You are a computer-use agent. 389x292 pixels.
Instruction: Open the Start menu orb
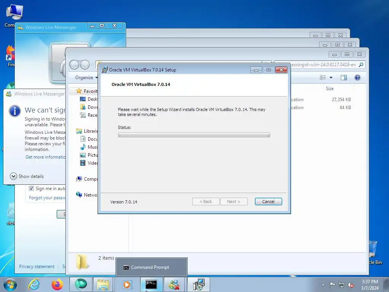(10, 284)
